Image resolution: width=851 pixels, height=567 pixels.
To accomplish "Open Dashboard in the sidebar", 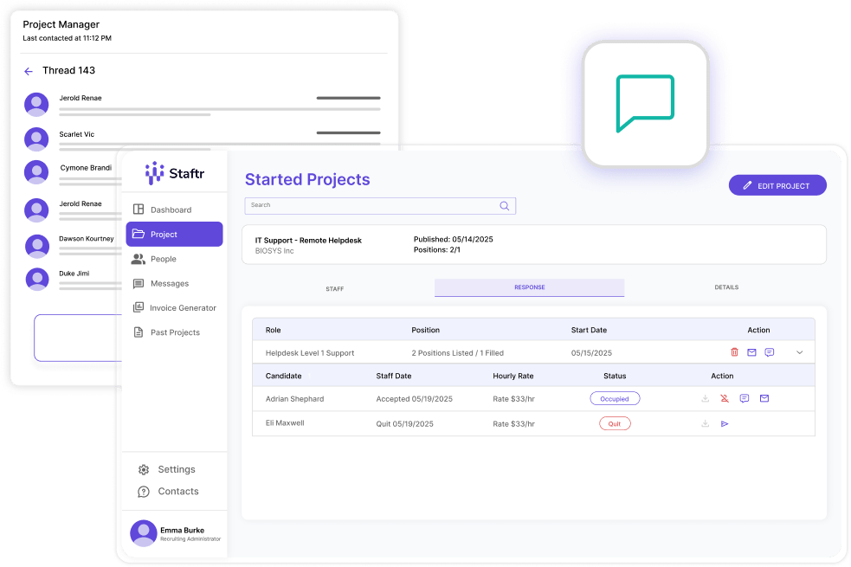I will (x=171, y=209).
